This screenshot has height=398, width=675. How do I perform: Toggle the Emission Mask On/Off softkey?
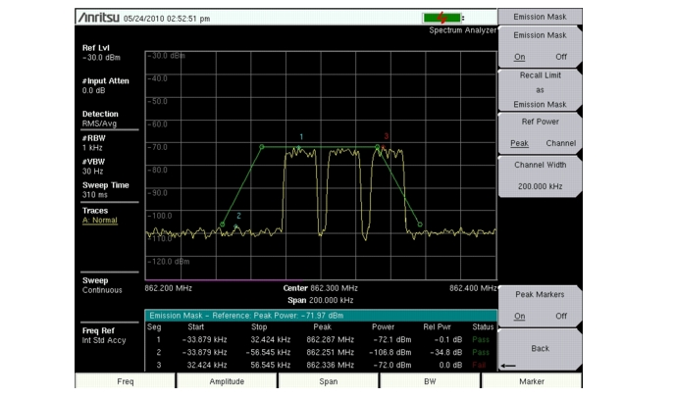pos(540,46)
